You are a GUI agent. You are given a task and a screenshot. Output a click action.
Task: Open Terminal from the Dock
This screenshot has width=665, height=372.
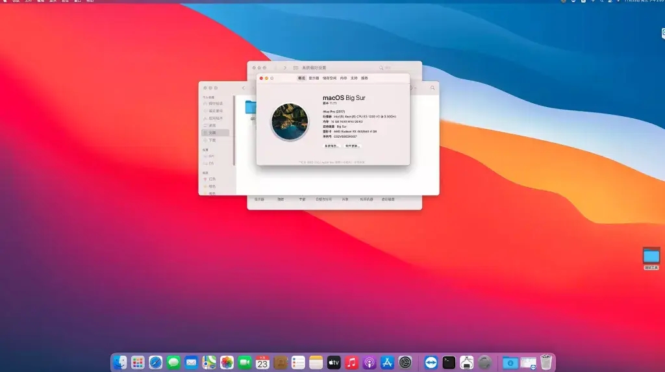point(449,363)
